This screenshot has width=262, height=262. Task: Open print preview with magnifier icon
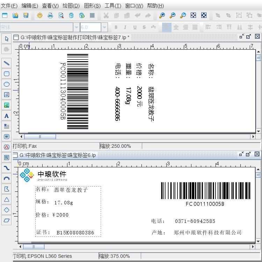61,15
